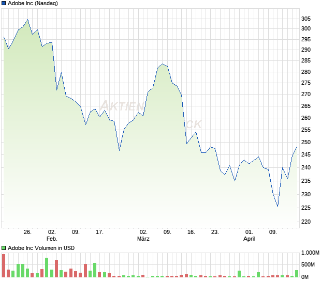Click the green volume legend square
321x282 pixels.
(x=4, y=248)
